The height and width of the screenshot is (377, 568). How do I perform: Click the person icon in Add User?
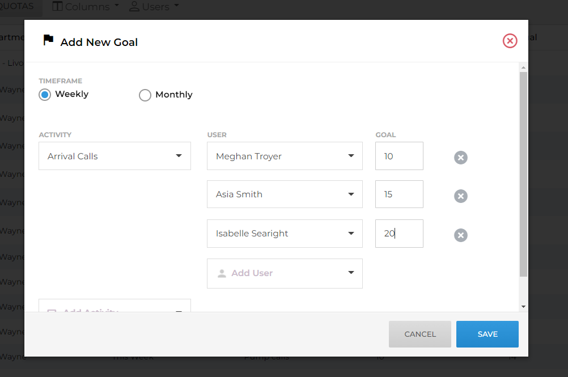[x=222, y=273]
